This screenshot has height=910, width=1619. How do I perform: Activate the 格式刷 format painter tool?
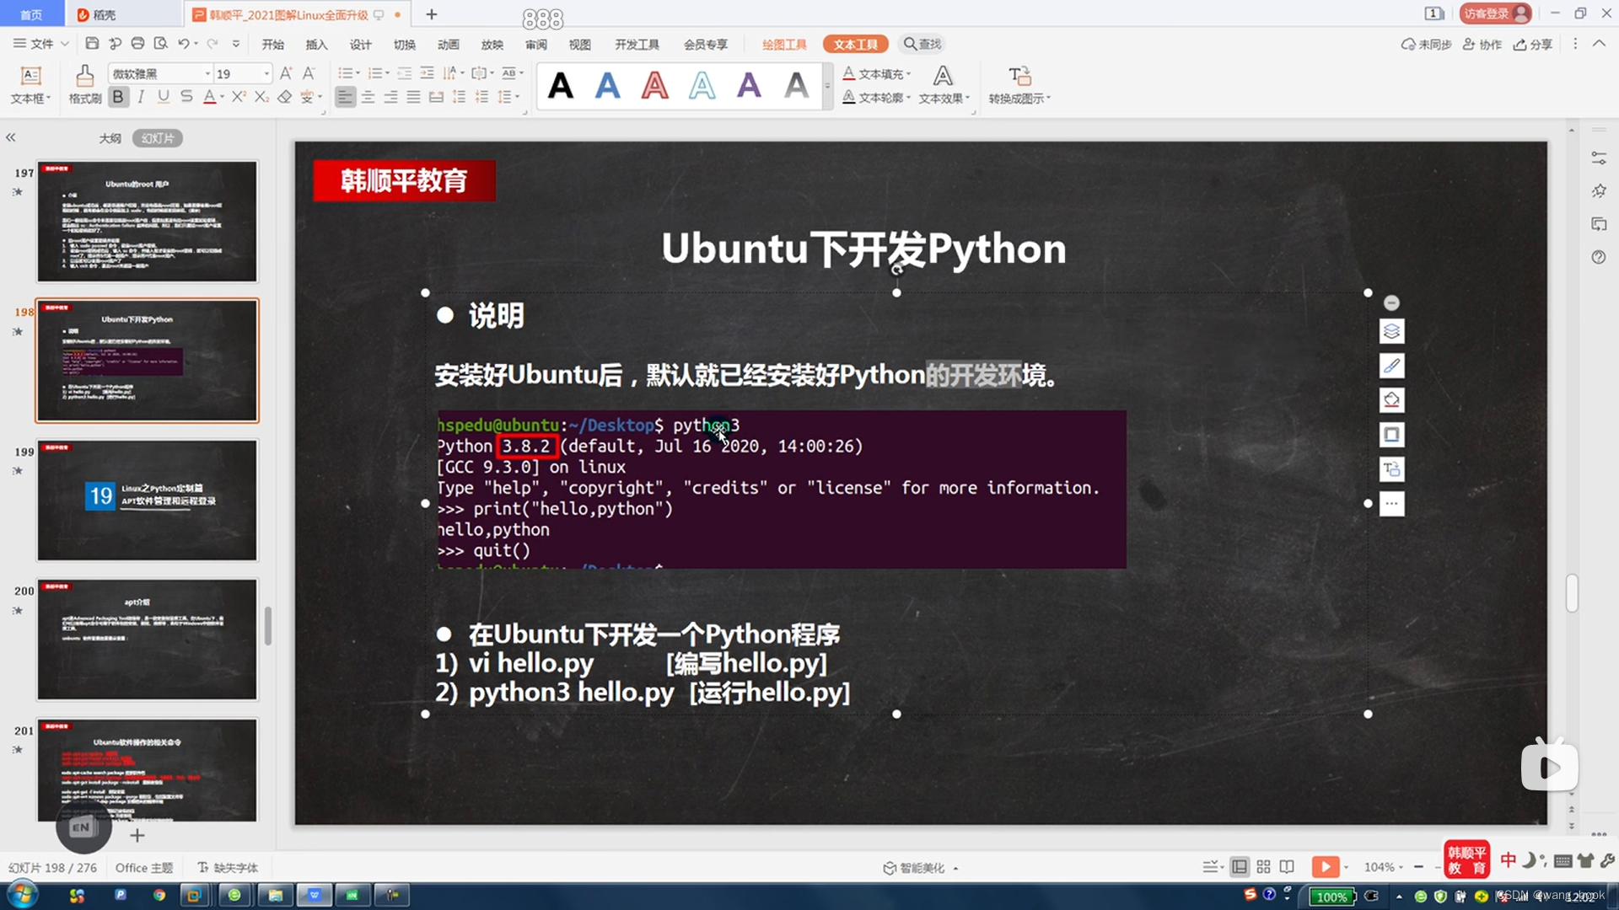[83, 84]
